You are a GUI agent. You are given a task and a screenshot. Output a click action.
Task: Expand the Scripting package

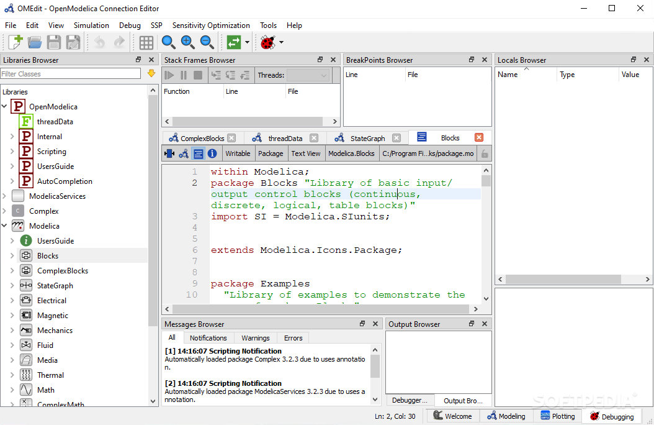pyautogui.click(x=12, y=152)
